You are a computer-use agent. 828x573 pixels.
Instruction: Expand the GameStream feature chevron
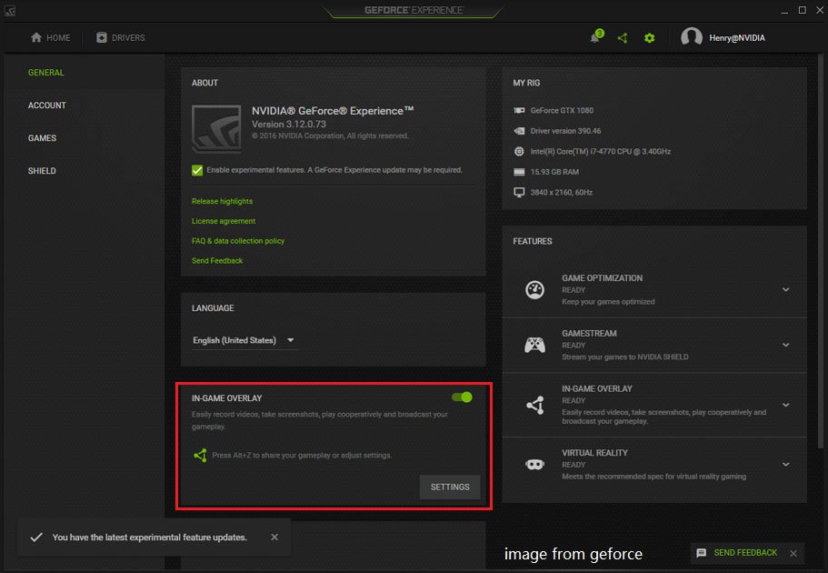coord(785,345)
